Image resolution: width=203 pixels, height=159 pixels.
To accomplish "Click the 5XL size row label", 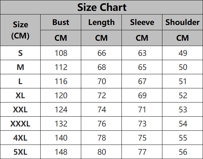I will [20, 152].
